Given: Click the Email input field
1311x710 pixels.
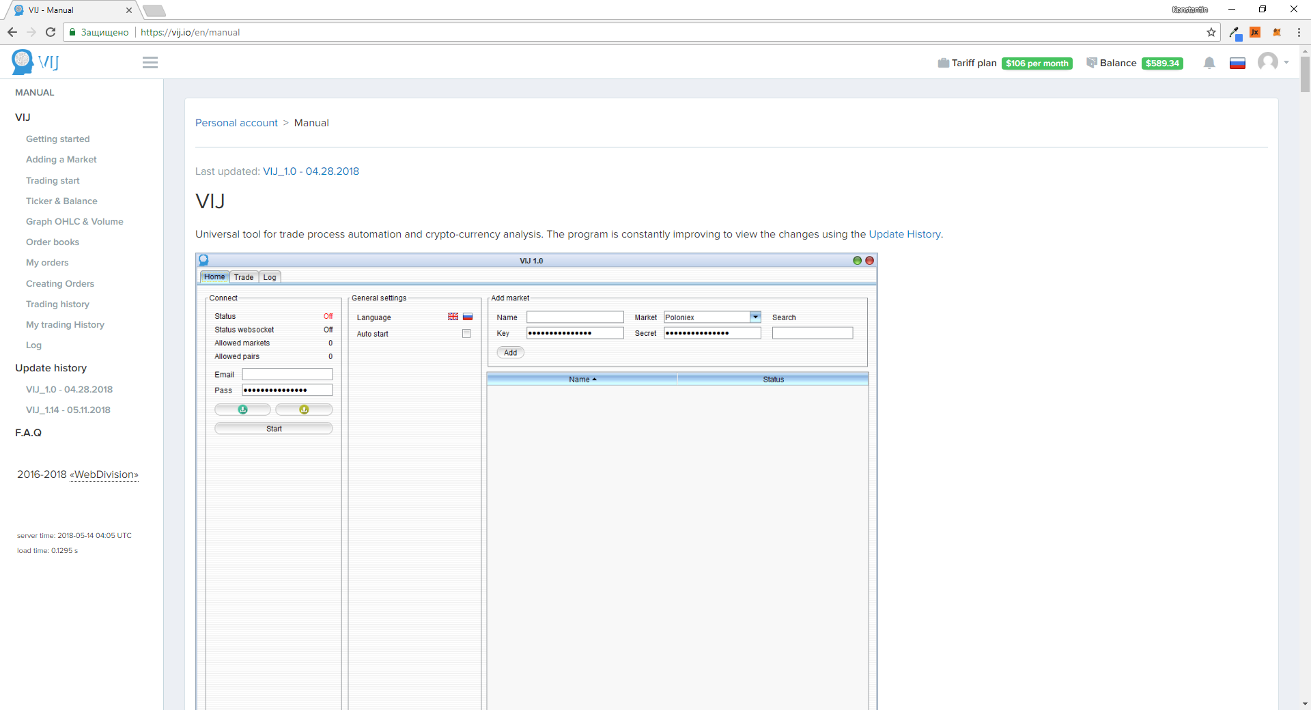Looking at the screenshot, I should click(x=287, y=374).
